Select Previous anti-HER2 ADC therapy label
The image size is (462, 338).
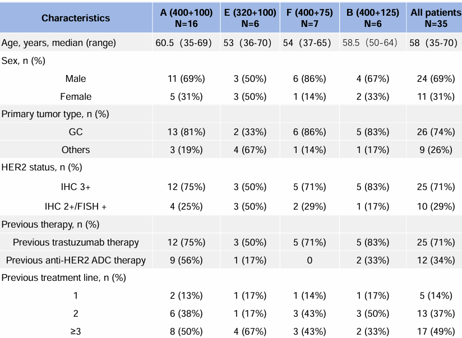point(76,260)
